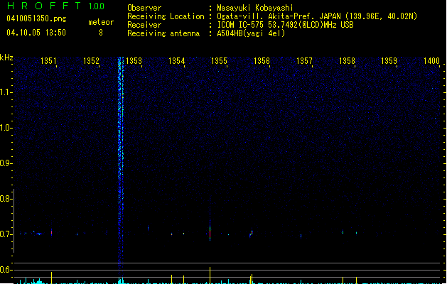
Task: Click the 1353 time marker
Action: (x=134, y=60)
